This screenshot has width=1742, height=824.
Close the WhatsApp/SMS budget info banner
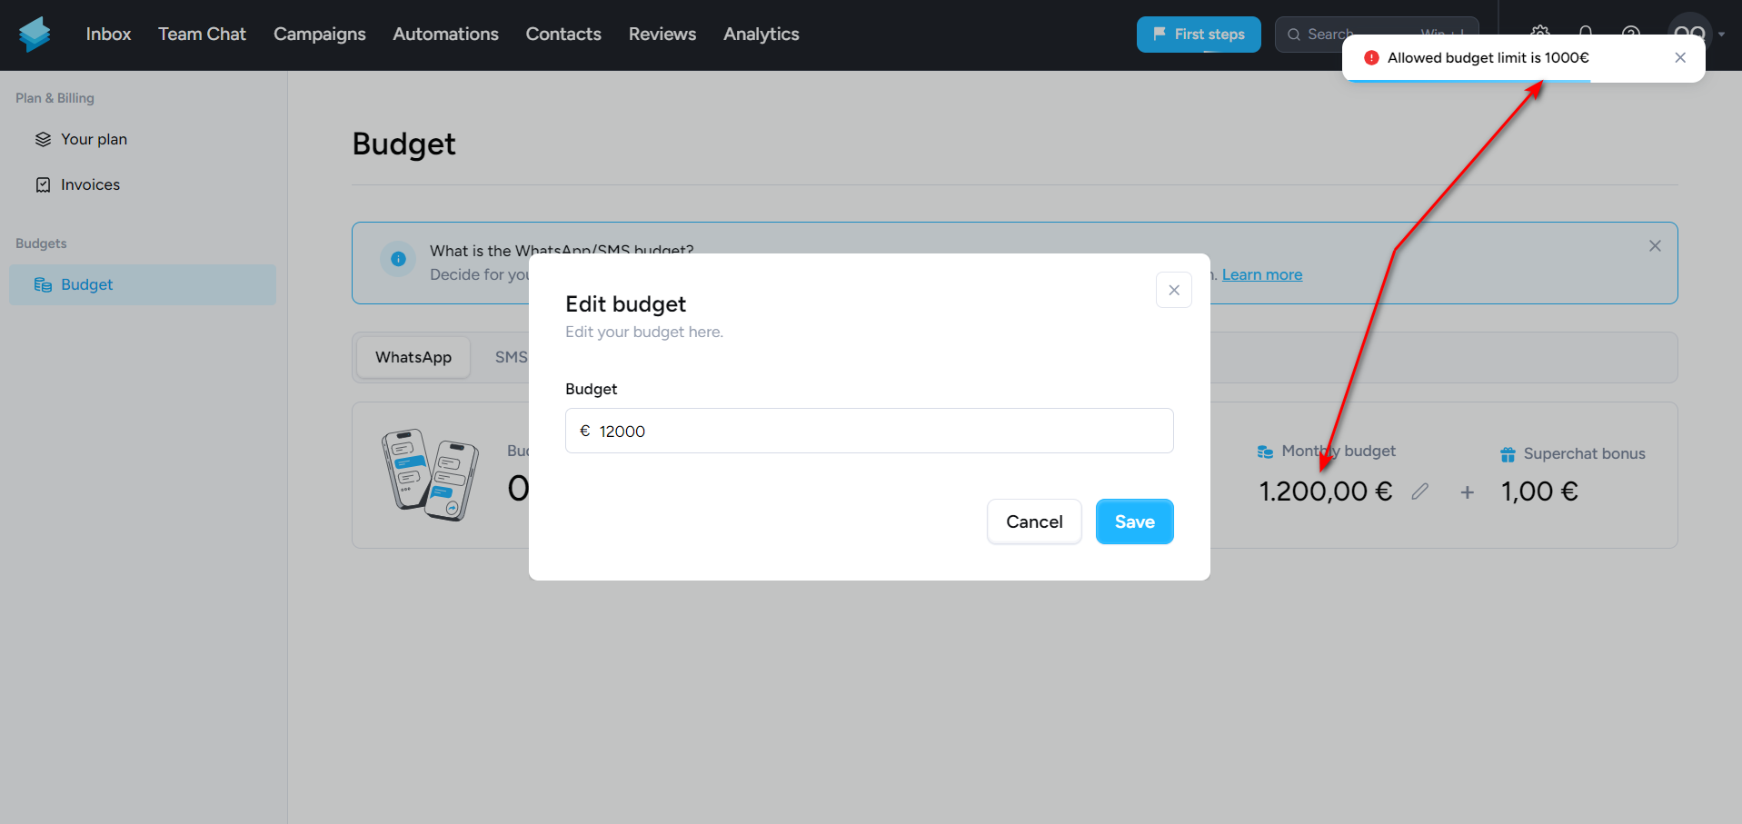(x=1654, y=245)
